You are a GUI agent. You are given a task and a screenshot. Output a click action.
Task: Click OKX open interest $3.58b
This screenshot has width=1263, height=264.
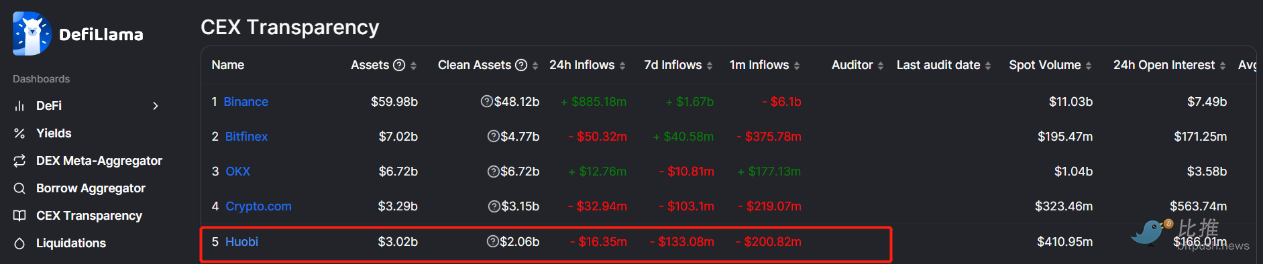coord(1207,172)
